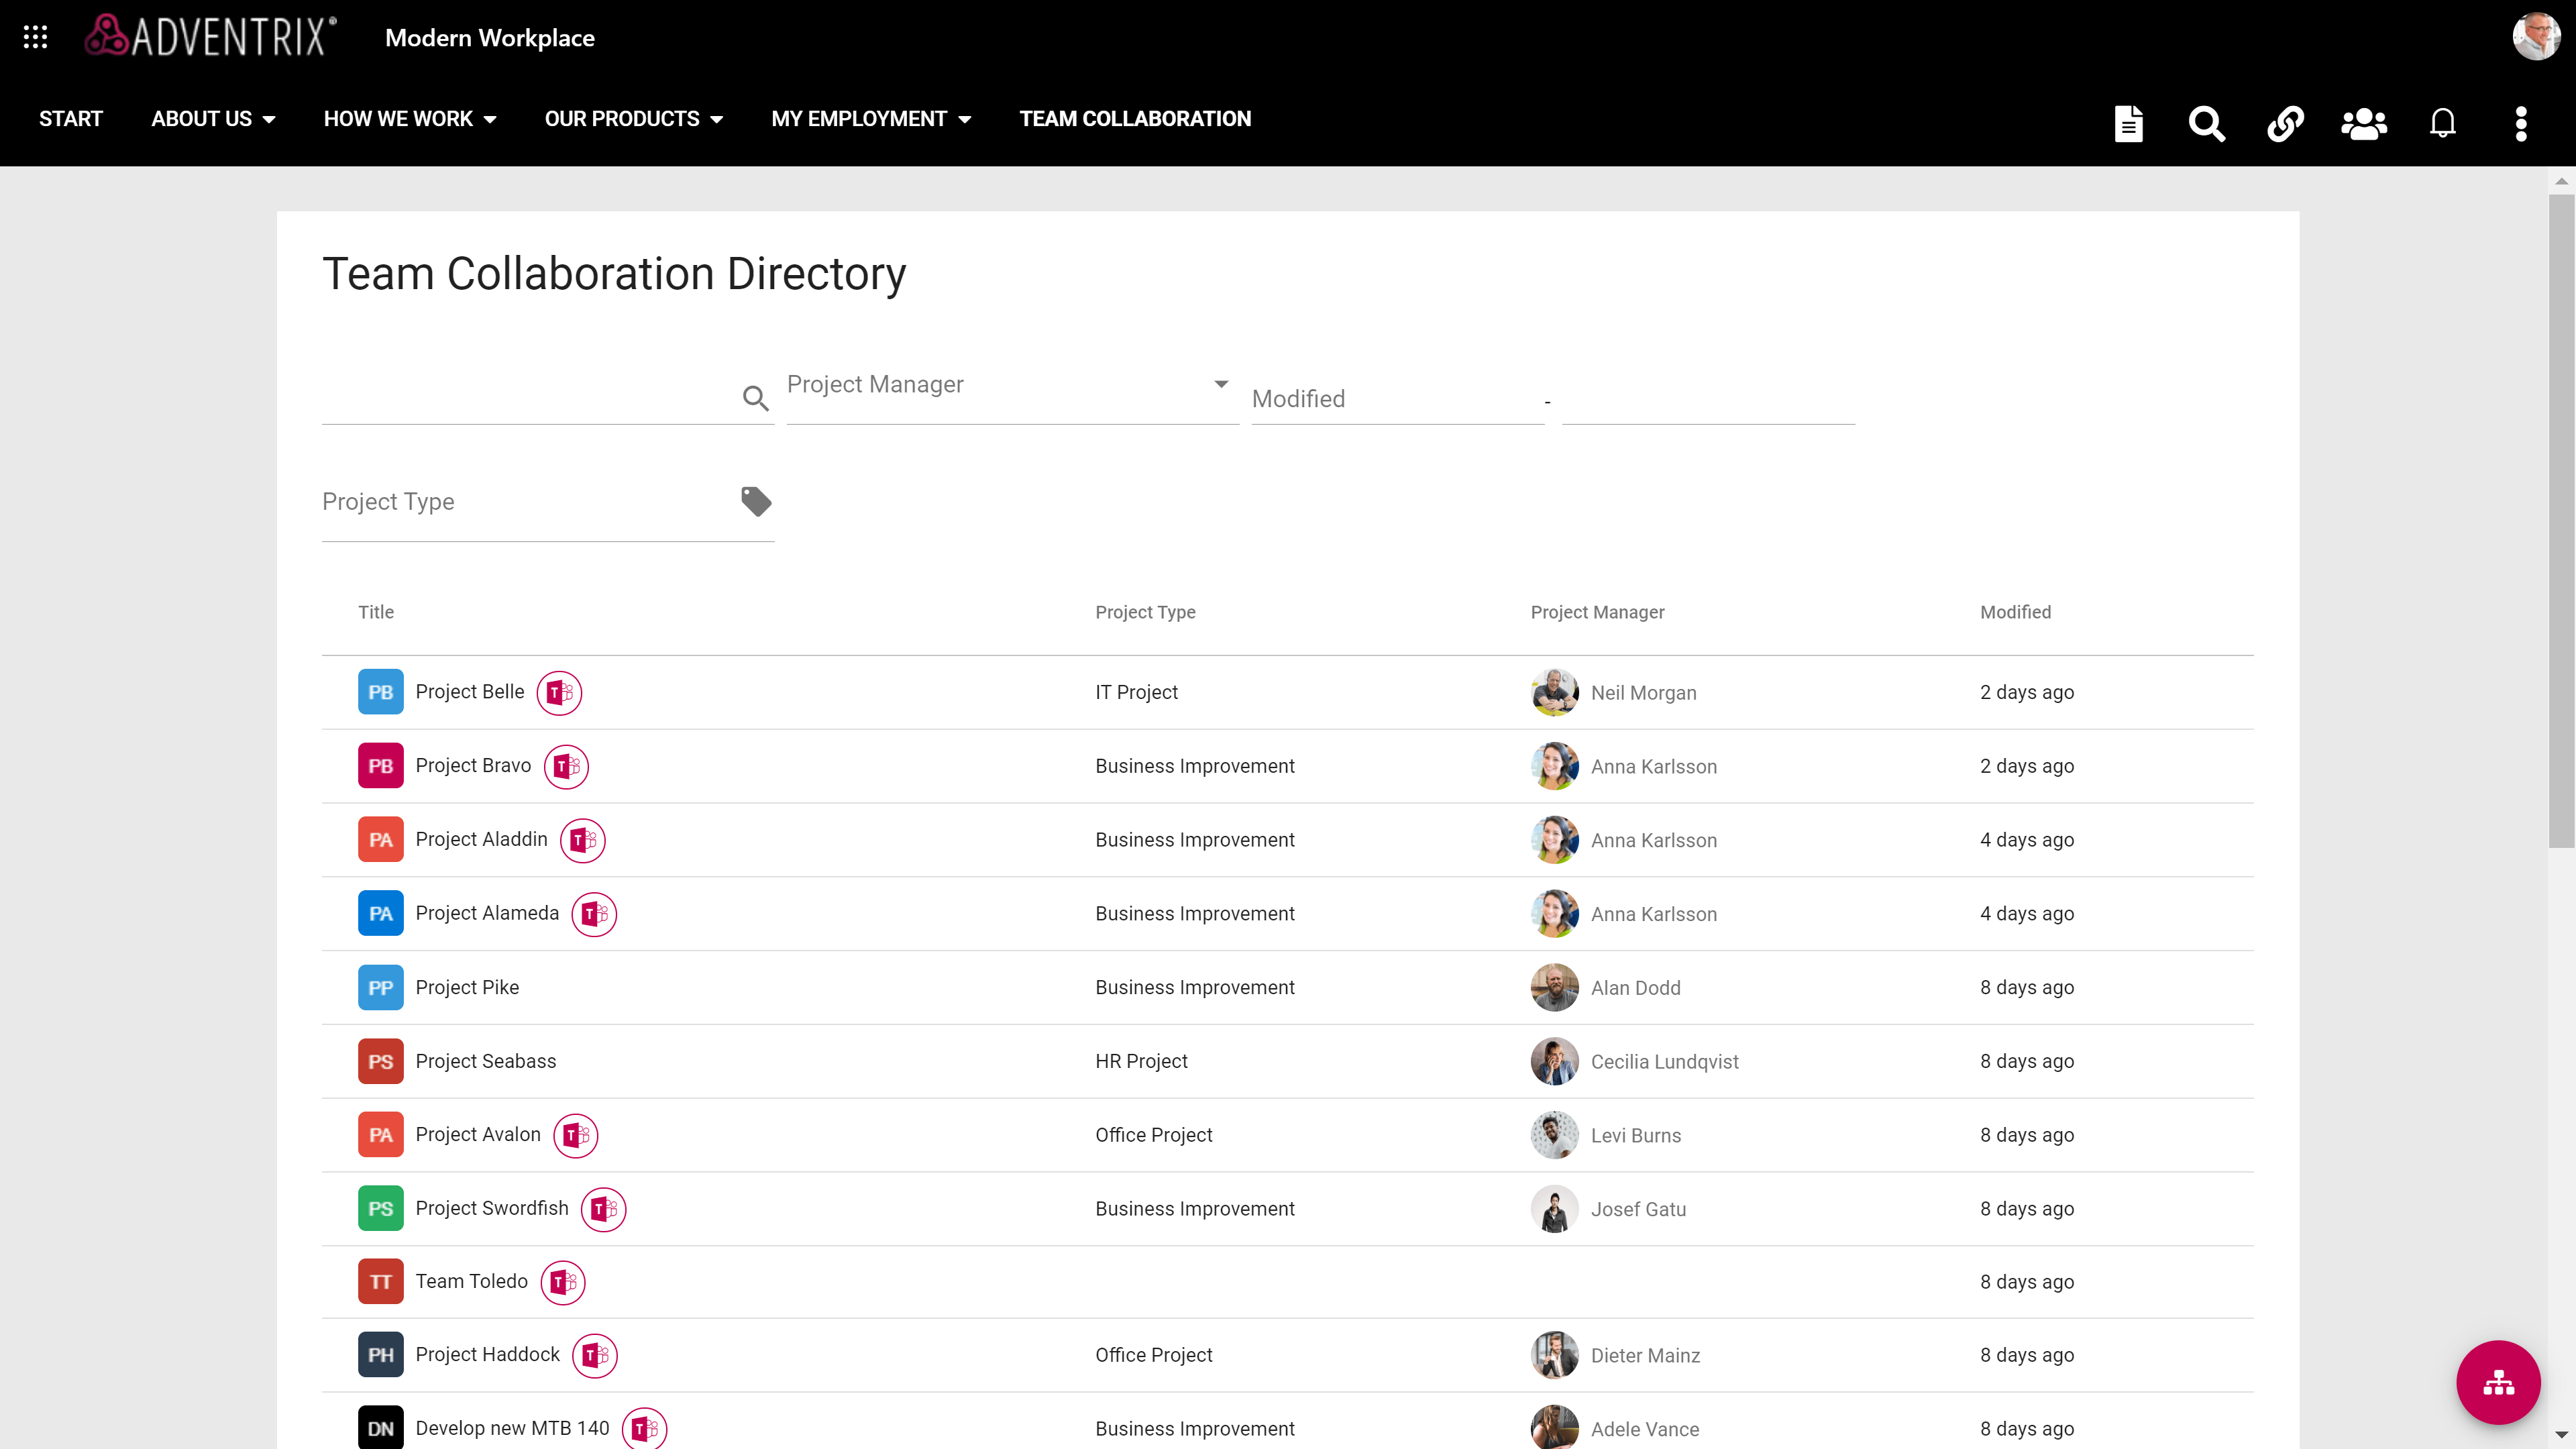The height and width of the screenshot is (1449, 2576).
Task: Expand the About Us menu
Action: [213, 119]
